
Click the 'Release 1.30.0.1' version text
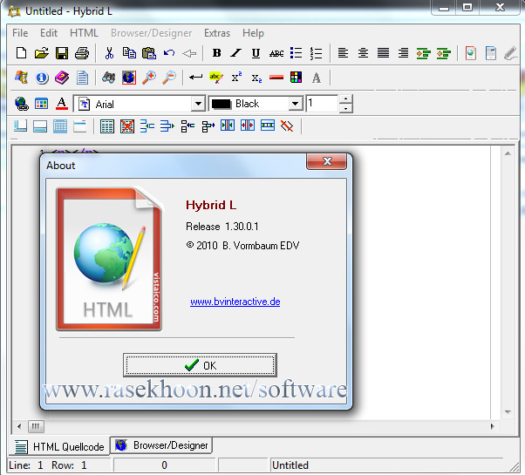222,227
